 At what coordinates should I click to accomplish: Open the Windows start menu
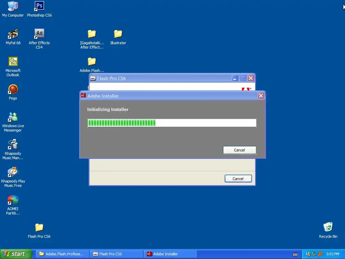[16, 254]
